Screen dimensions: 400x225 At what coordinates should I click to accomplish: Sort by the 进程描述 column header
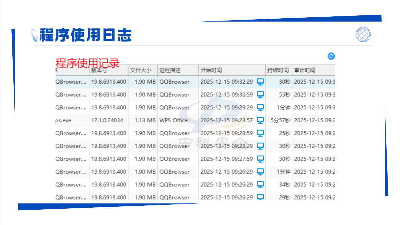(x=178, y=70)
